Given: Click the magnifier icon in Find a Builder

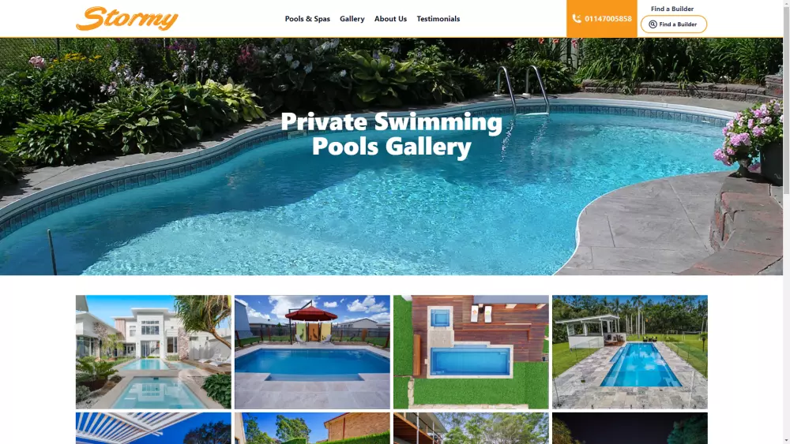Looking at the screenshot, I should click(x=653, y=24).
